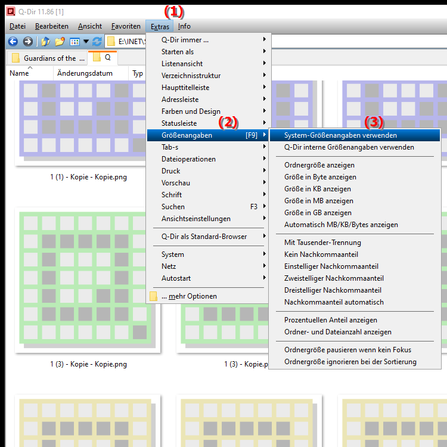
Task: Open the Dateioperationen submenu
Action: [207, 159]
